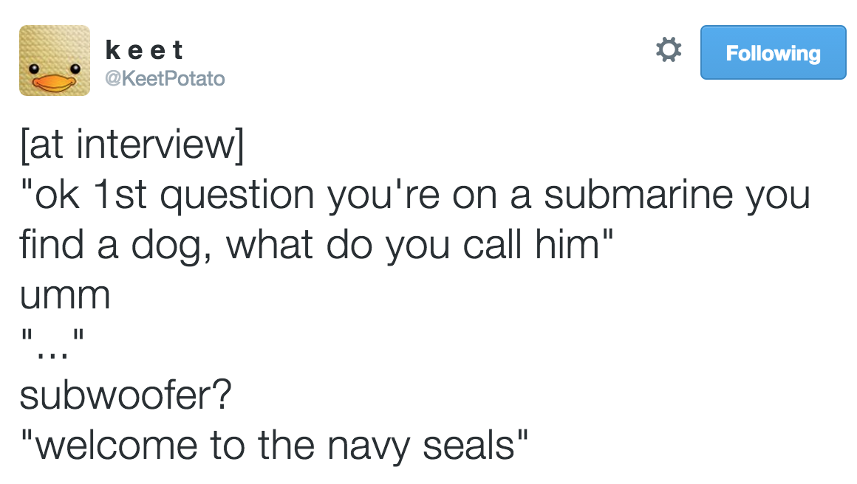
Task: Click the duck's right eye in avatar
Action: pos(75,69)
